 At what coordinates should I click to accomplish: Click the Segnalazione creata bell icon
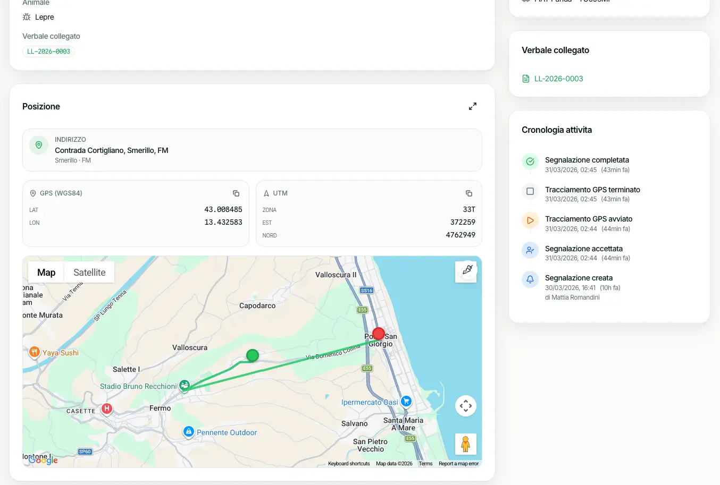pos(530,279)
